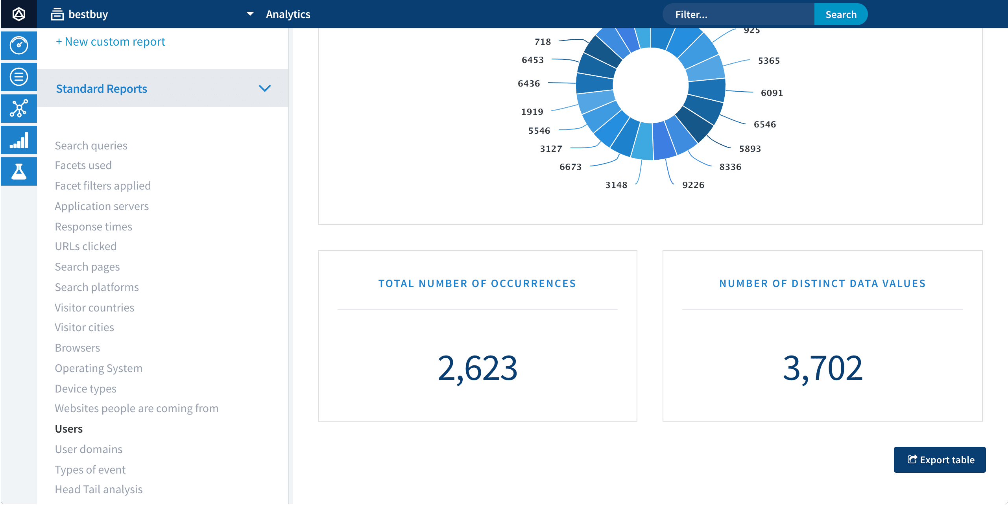Select the network nodes icon in sidebar
The height and width of the screenshot is (505, 1008).
click(18, 108)
